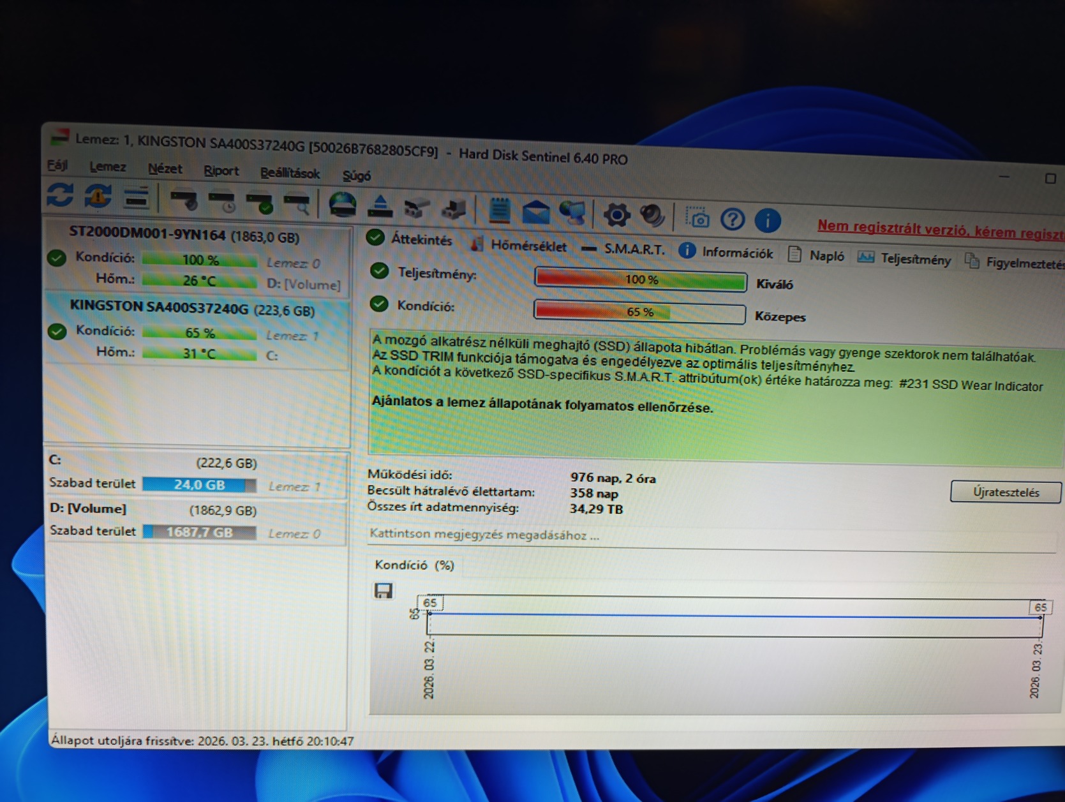Select the C: volume entry (222,6 GB)
This screenshot has width=1065, height=802.
click(x=197, y=474)
